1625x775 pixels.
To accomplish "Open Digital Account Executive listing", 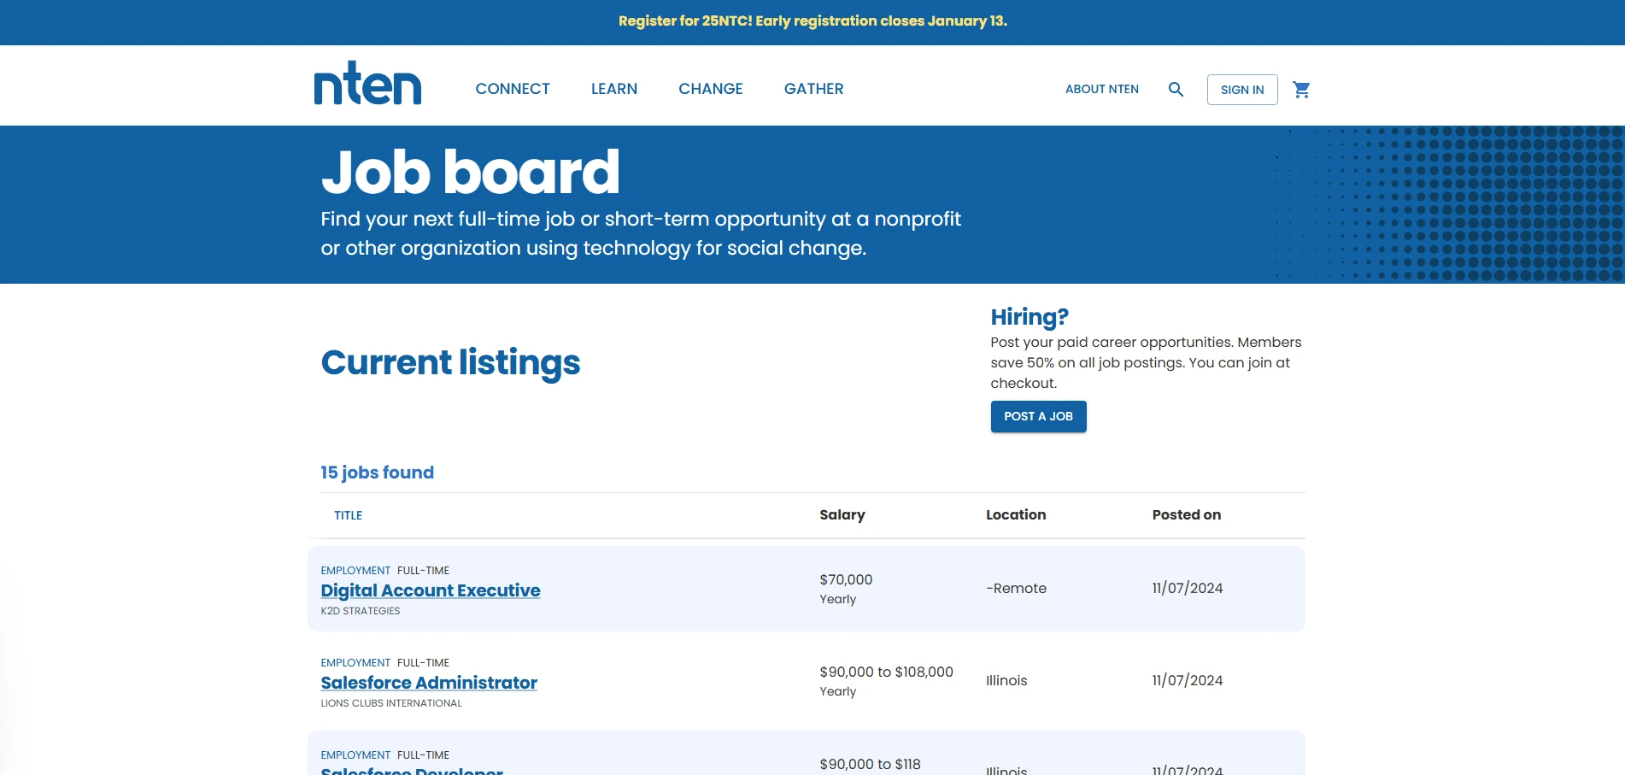I will [431, 590].
